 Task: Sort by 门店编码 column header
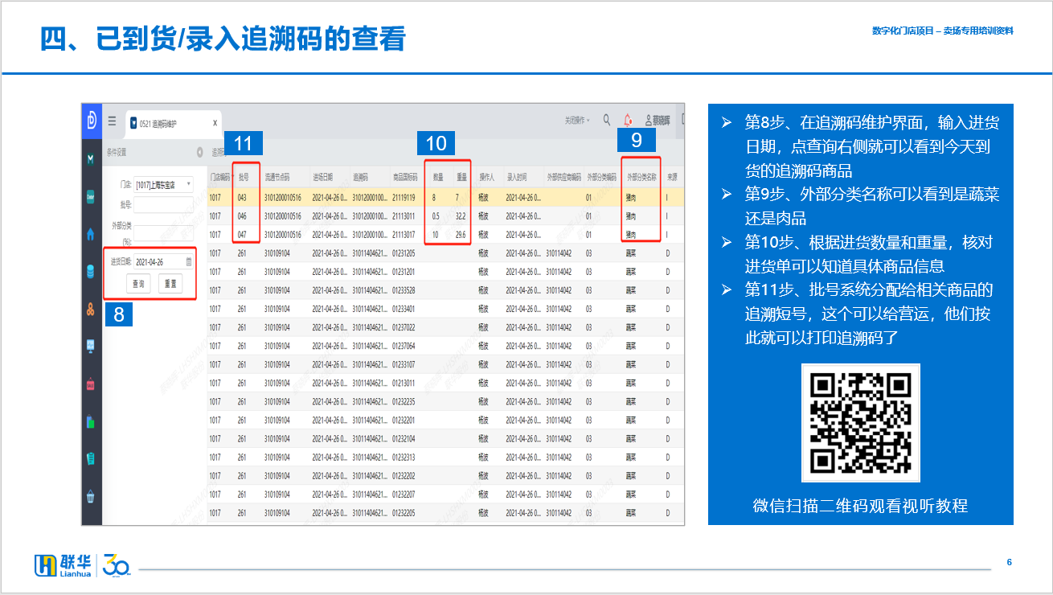(220, 176)
